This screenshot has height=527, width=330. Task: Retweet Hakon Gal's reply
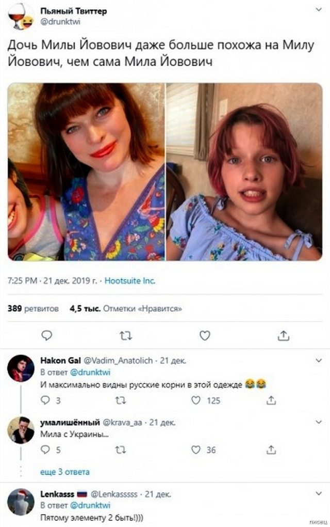121,400
